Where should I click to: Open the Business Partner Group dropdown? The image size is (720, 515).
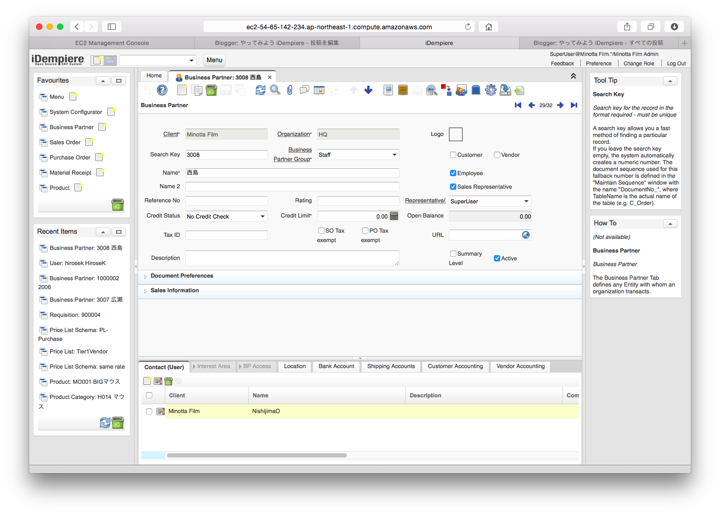point(394,155)
